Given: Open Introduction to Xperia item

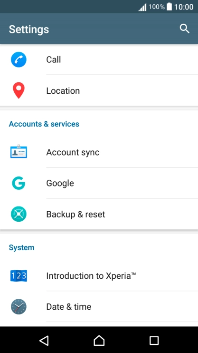Looking at the screenshot, I should [x=99, y=275].
